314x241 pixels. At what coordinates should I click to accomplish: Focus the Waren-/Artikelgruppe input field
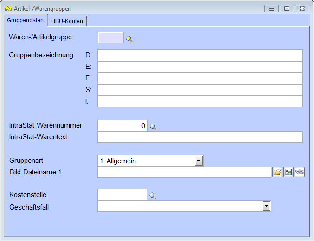coord(111,38)
